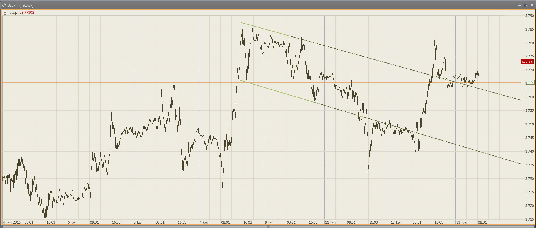The image size is (536, 228).
Task: Click the 6-kwi date label
Action: pos(138,222)
